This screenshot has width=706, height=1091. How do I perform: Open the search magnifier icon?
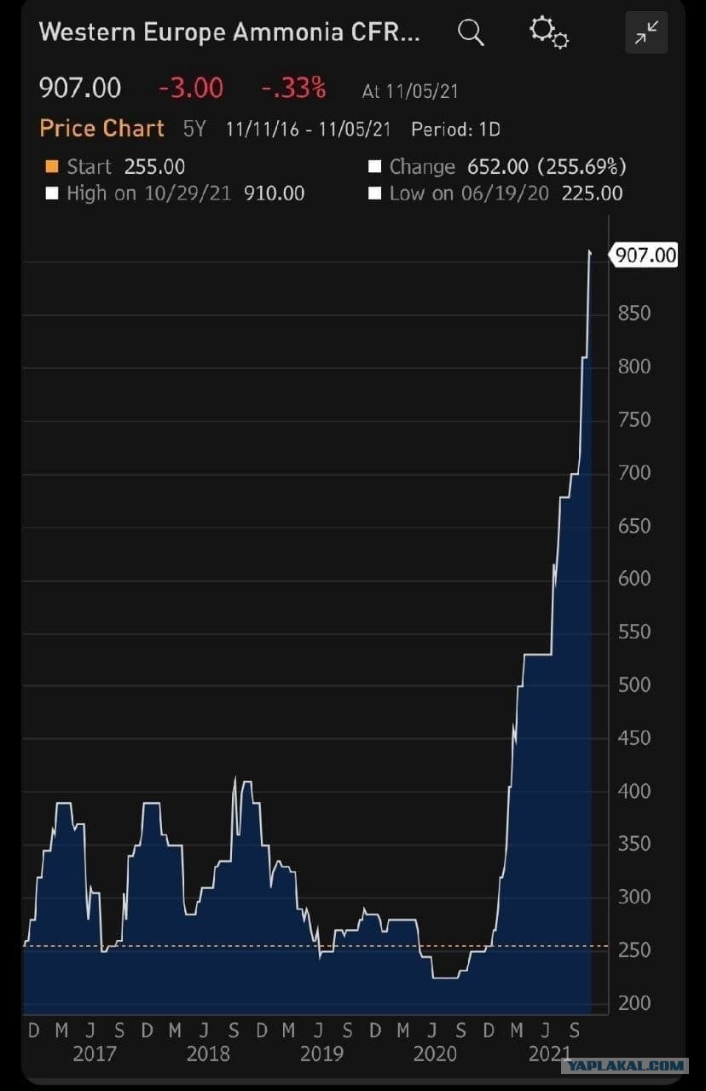click(x=471, y=32)
